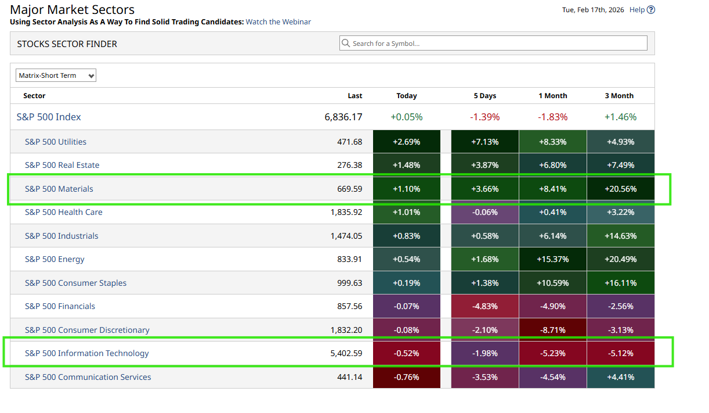Sort by the Today column header
This screenshot has width=709, height=413.
pyautogui.click(x=406, y=96)
